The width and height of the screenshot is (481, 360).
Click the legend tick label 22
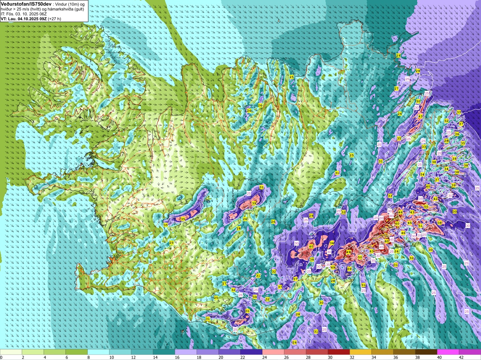click(x=243, y=357)
